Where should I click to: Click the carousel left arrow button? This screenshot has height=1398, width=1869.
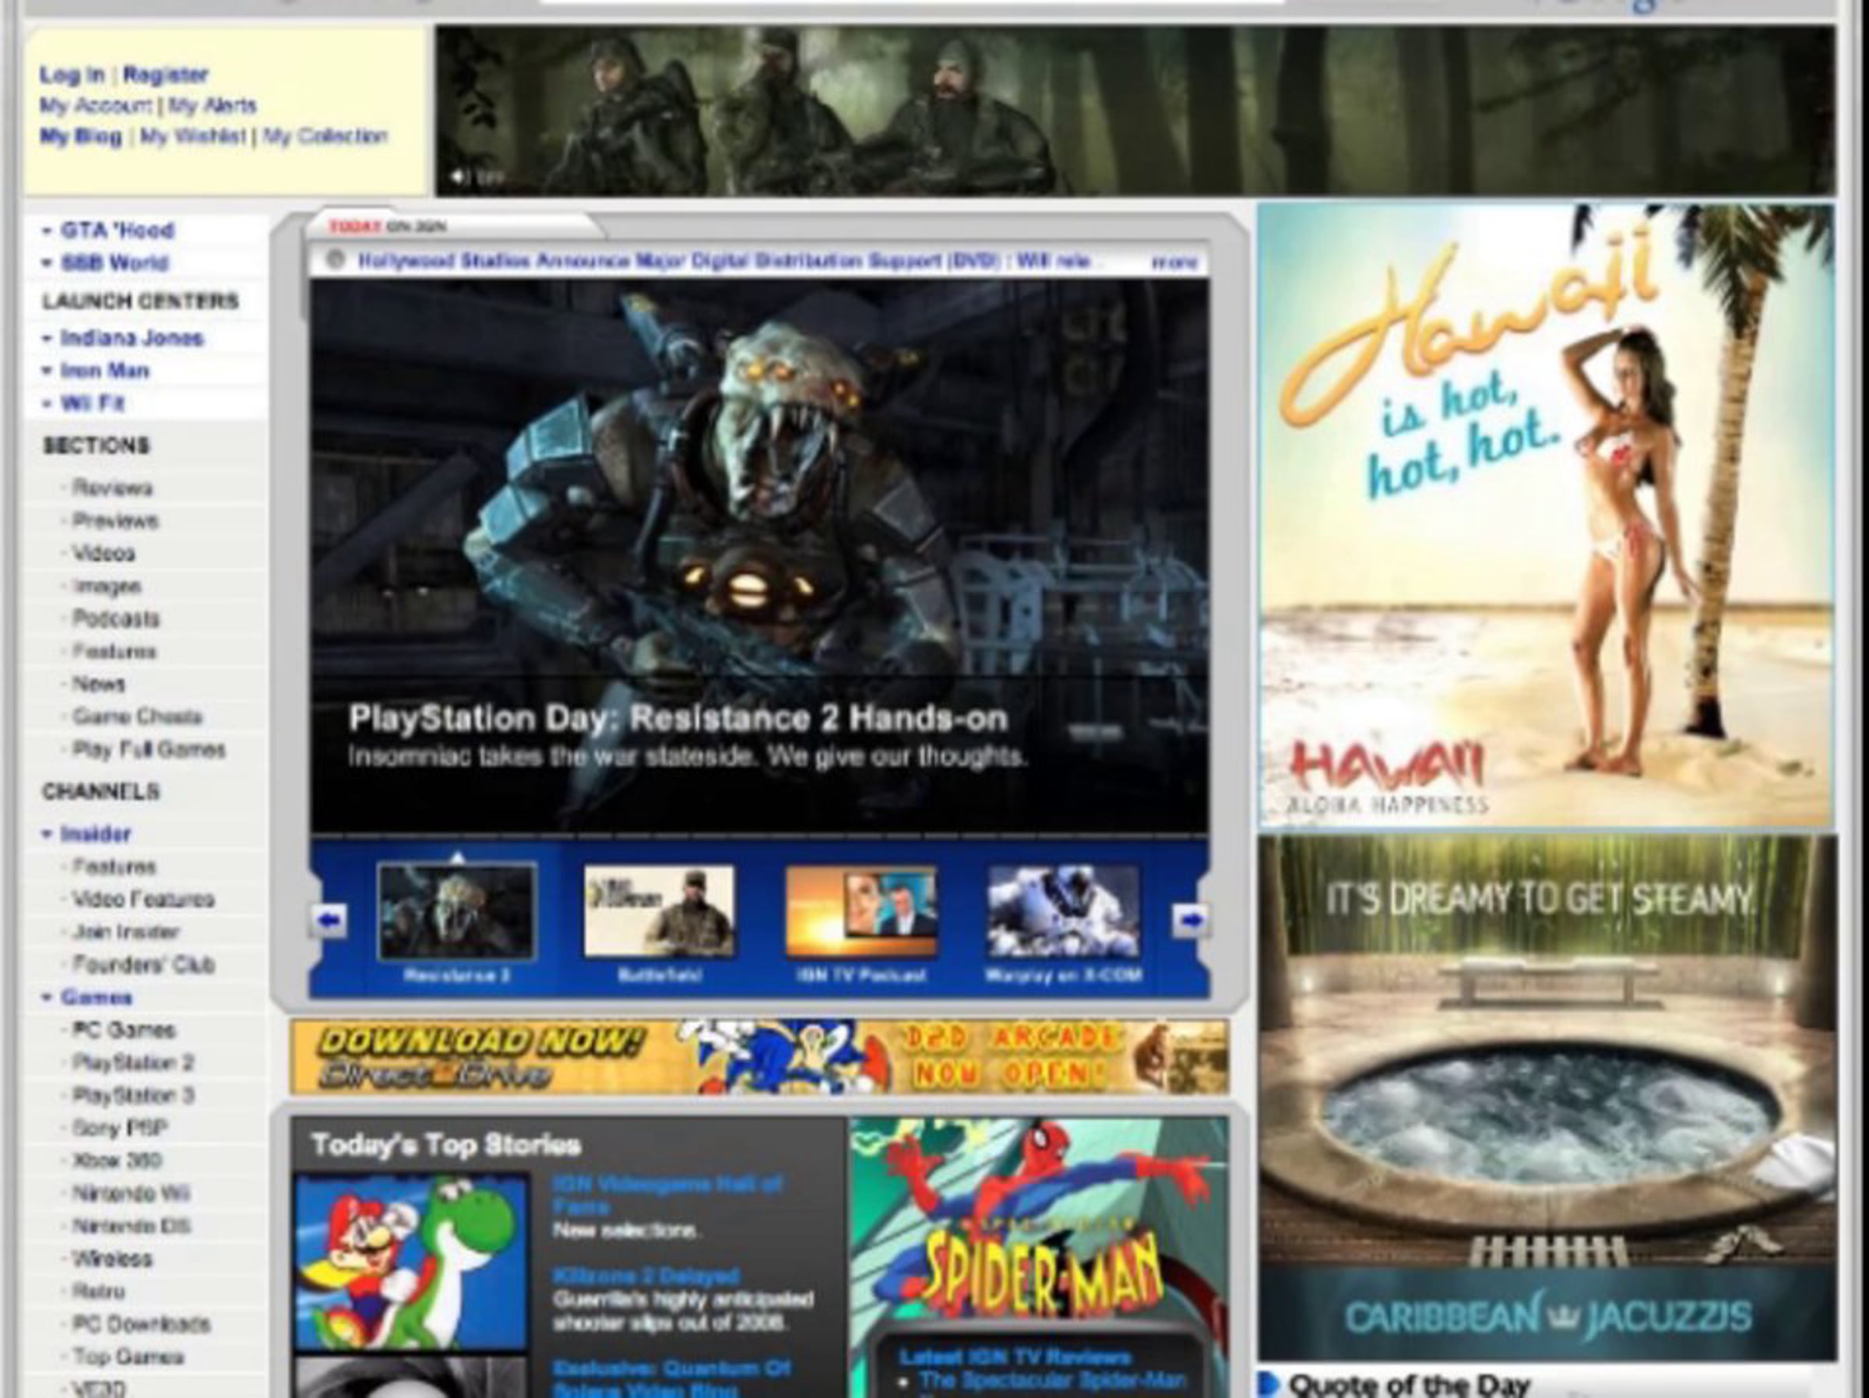click(x=329, y=921)
